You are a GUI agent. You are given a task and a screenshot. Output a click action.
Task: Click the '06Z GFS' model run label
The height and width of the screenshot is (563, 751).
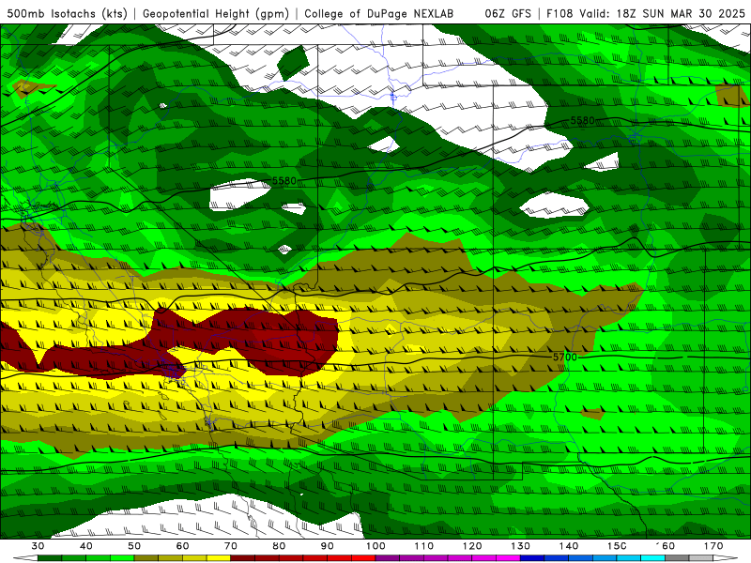[x=508, y=13]
